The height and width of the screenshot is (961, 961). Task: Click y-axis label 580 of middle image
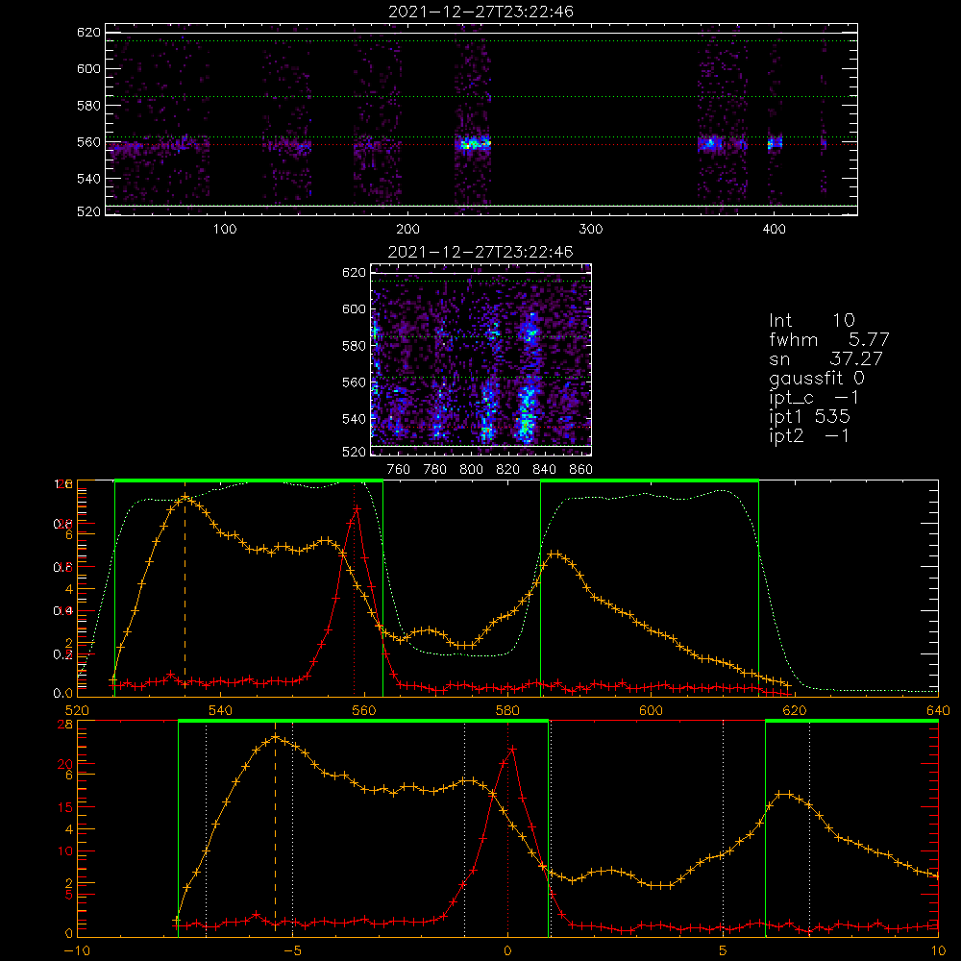354,346
